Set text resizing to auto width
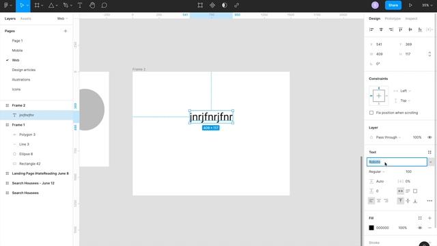The width and height of the screenshot is (437, 246). coord(400,191)
